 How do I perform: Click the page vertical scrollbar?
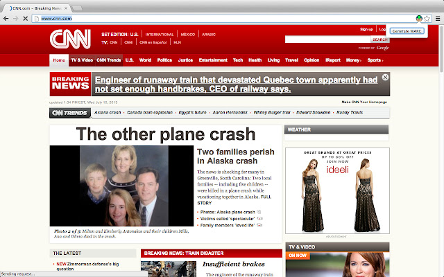[441, 48]
